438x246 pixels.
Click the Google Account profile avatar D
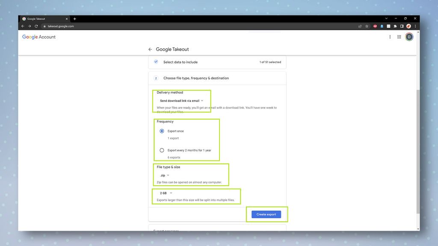(409, 37)
